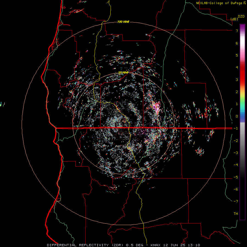Click the -1 value on the color scale
247x247 pixels.
coord(236,128)
